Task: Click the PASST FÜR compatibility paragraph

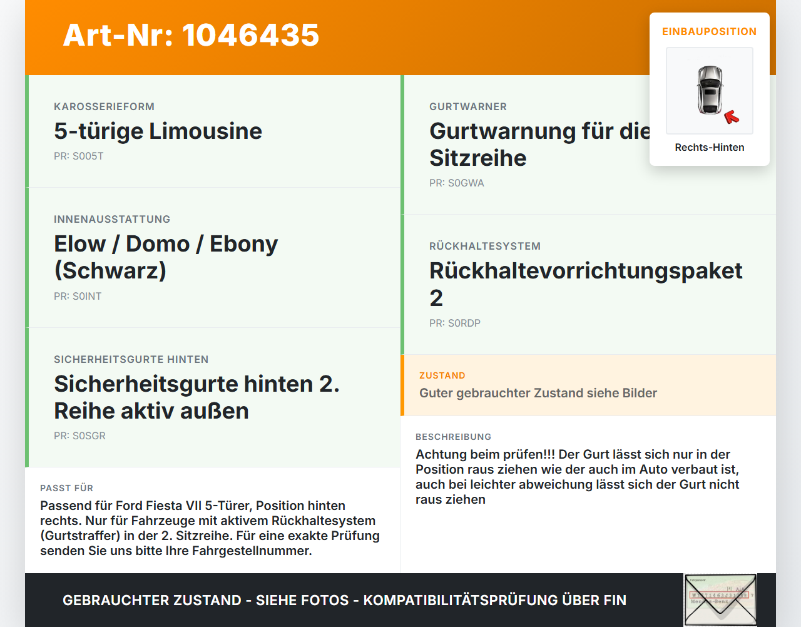Action: pos(210,528)
